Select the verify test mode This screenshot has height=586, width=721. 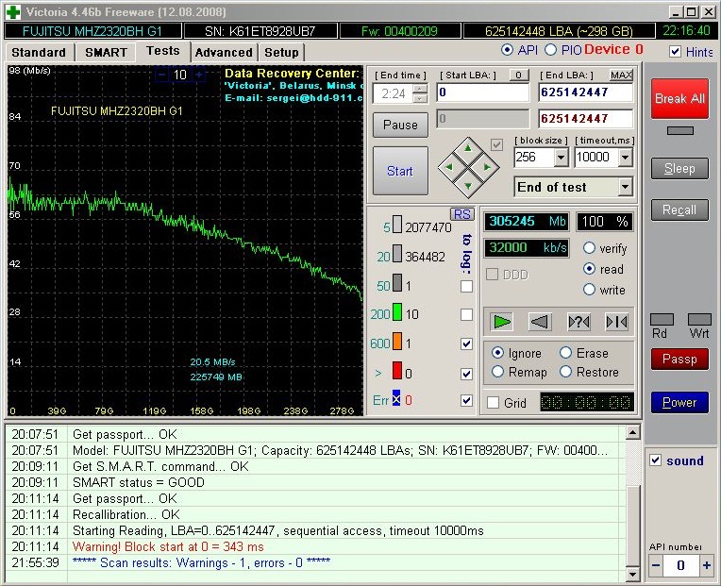[589, 248]
